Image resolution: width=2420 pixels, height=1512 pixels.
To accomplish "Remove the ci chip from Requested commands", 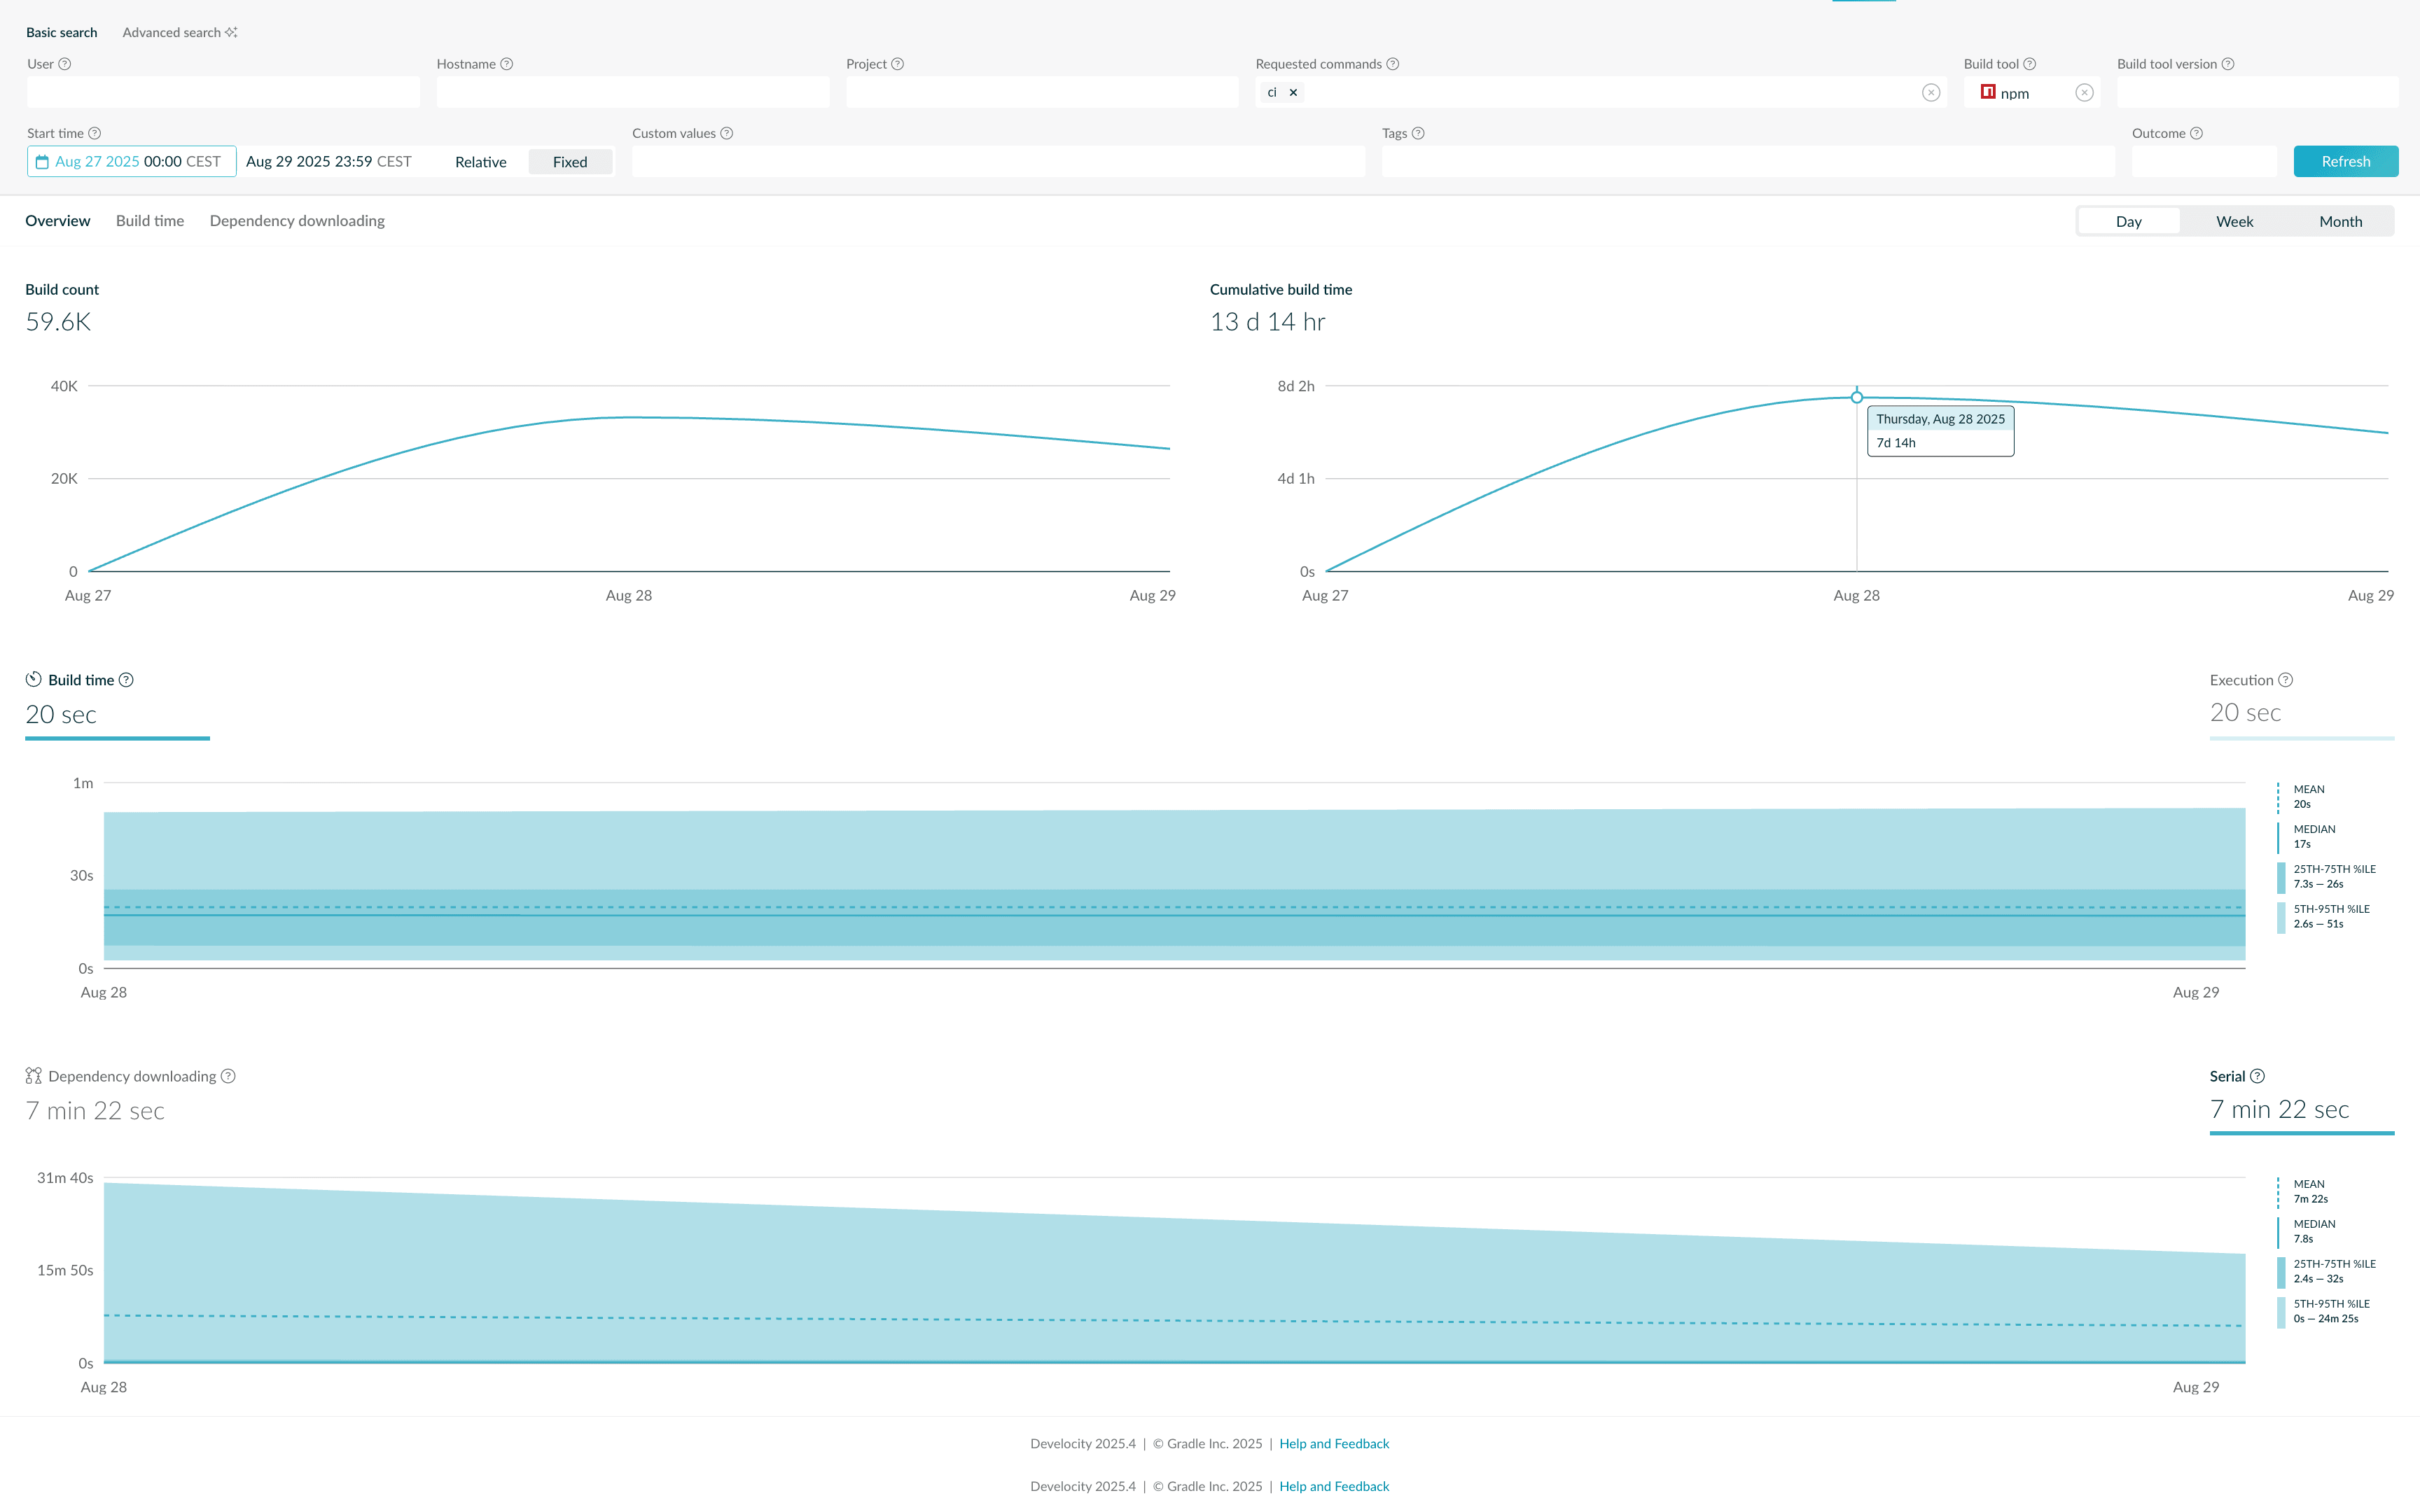I will (x=1293, y=92).
